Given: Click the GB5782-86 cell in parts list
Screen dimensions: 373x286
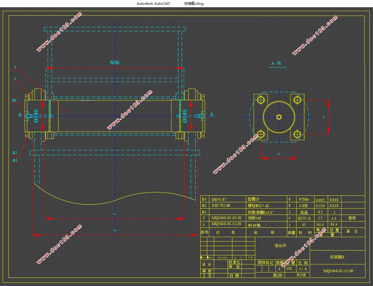Looking at the screenshot, I should click(x=221, y=206).
